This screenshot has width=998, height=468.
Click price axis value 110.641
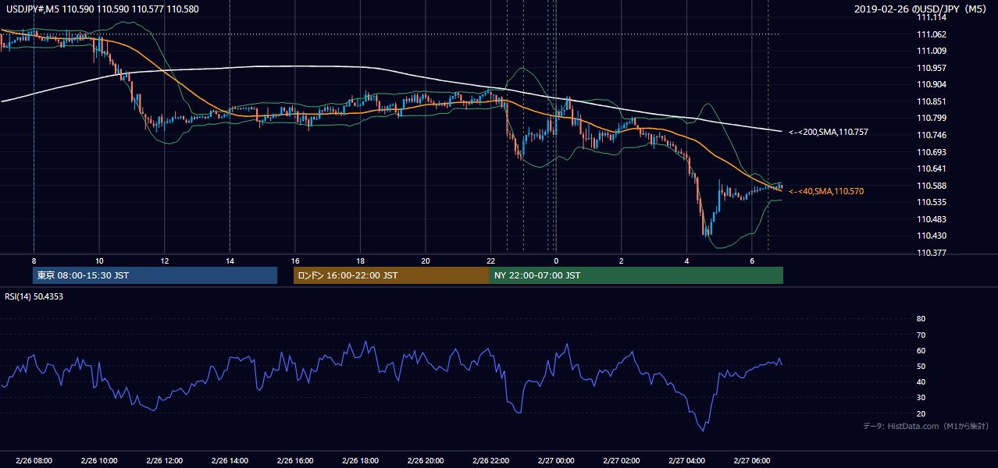(932, 168)
